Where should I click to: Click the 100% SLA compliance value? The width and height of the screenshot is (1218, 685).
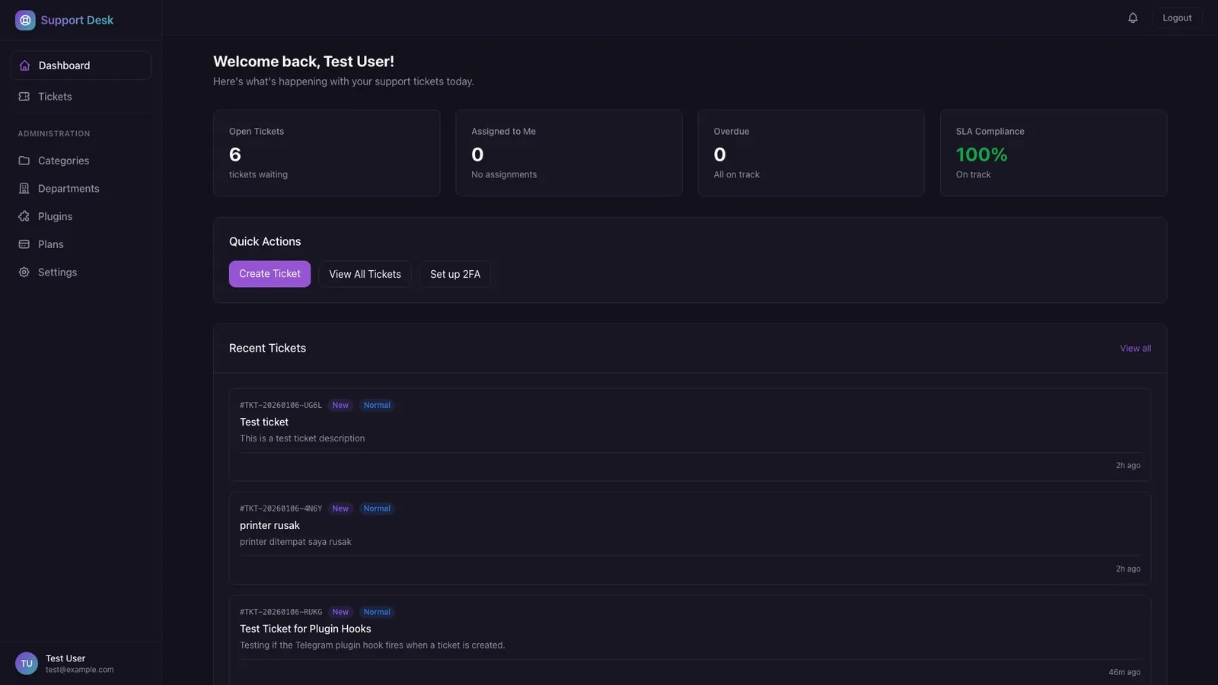[981, 155]
